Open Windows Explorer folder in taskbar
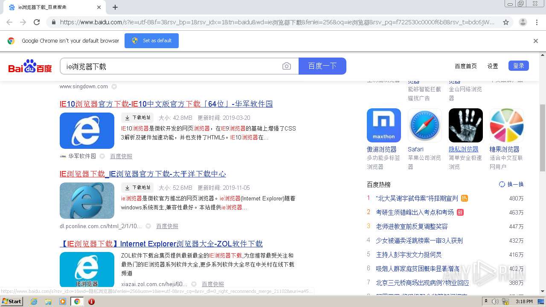Screen dimensions: 546x307 click(48, 301)
